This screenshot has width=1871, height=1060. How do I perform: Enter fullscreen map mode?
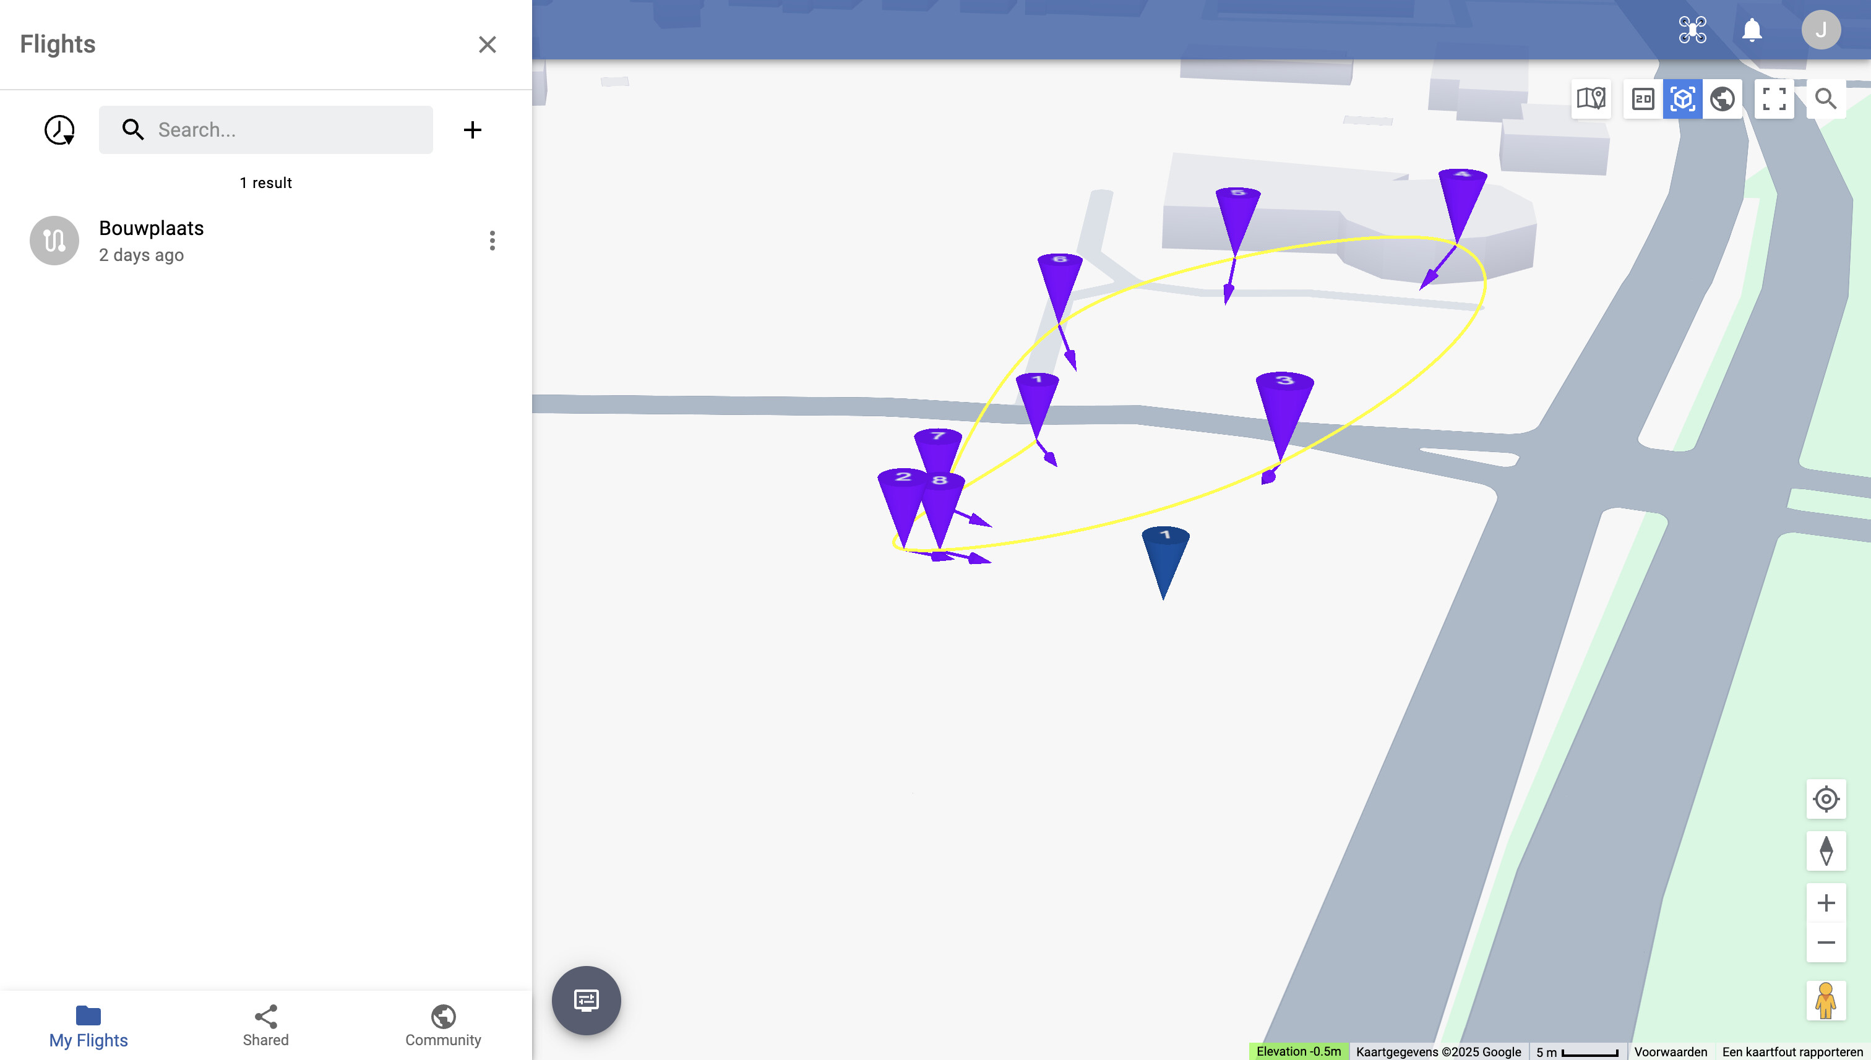point(1774,98)
